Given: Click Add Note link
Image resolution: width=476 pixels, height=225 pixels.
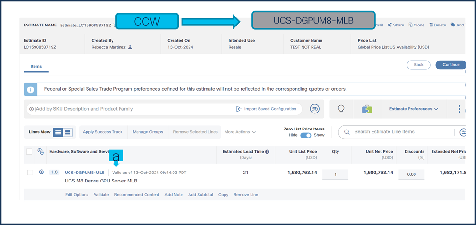Looking at the screenshot, I should click(173, 195).
